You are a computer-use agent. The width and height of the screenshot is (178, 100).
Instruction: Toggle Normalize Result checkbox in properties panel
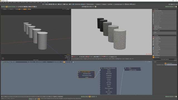point(165,63)
